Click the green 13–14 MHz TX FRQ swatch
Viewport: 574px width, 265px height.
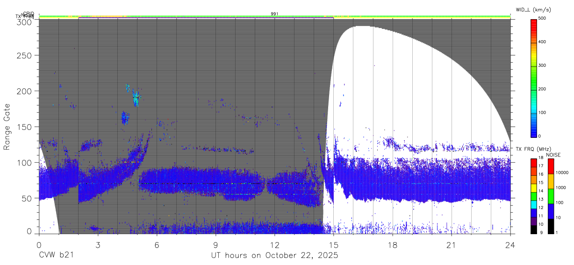533,195
